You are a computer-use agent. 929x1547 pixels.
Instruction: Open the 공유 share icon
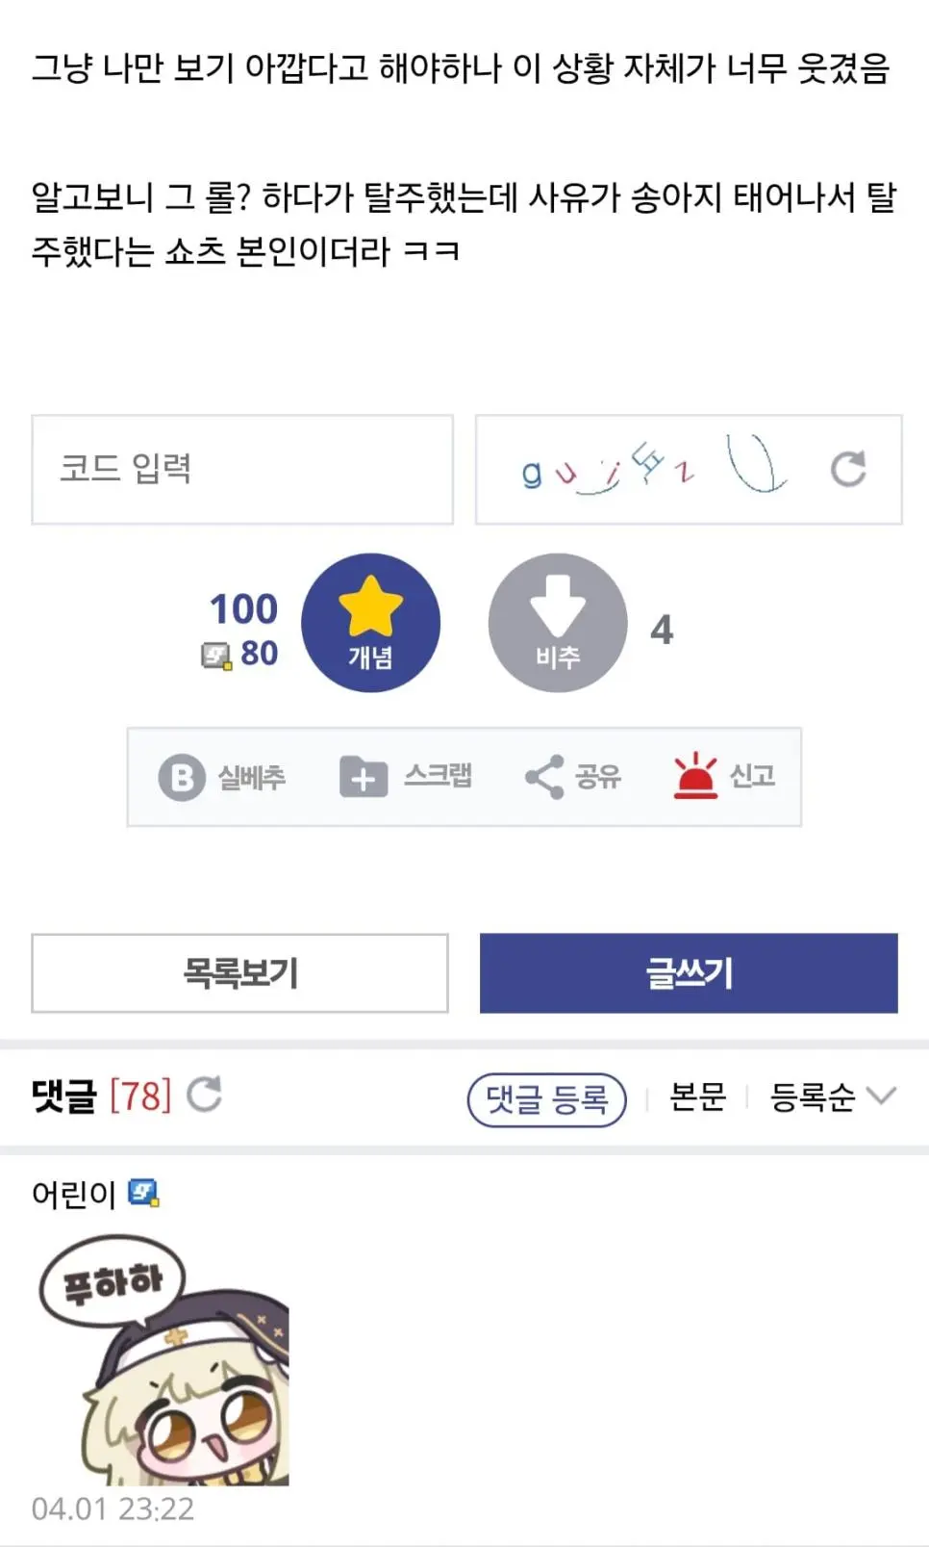tap(545, 778)
